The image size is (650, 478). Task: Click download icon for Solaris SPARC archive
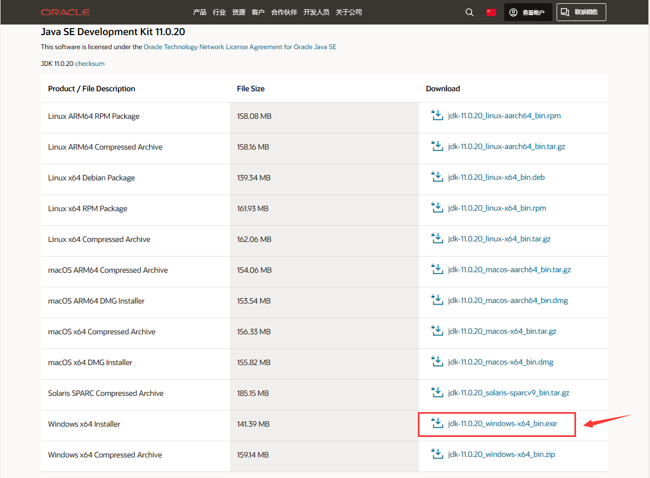click(437, 392)
